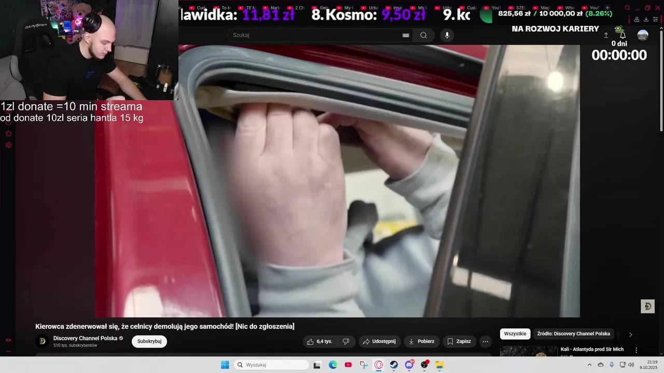The height and width of the screenshot is (373, 664).
Task: Open the Kali - Atlantyda prod Sir Mich title
Action: [592, 349]
